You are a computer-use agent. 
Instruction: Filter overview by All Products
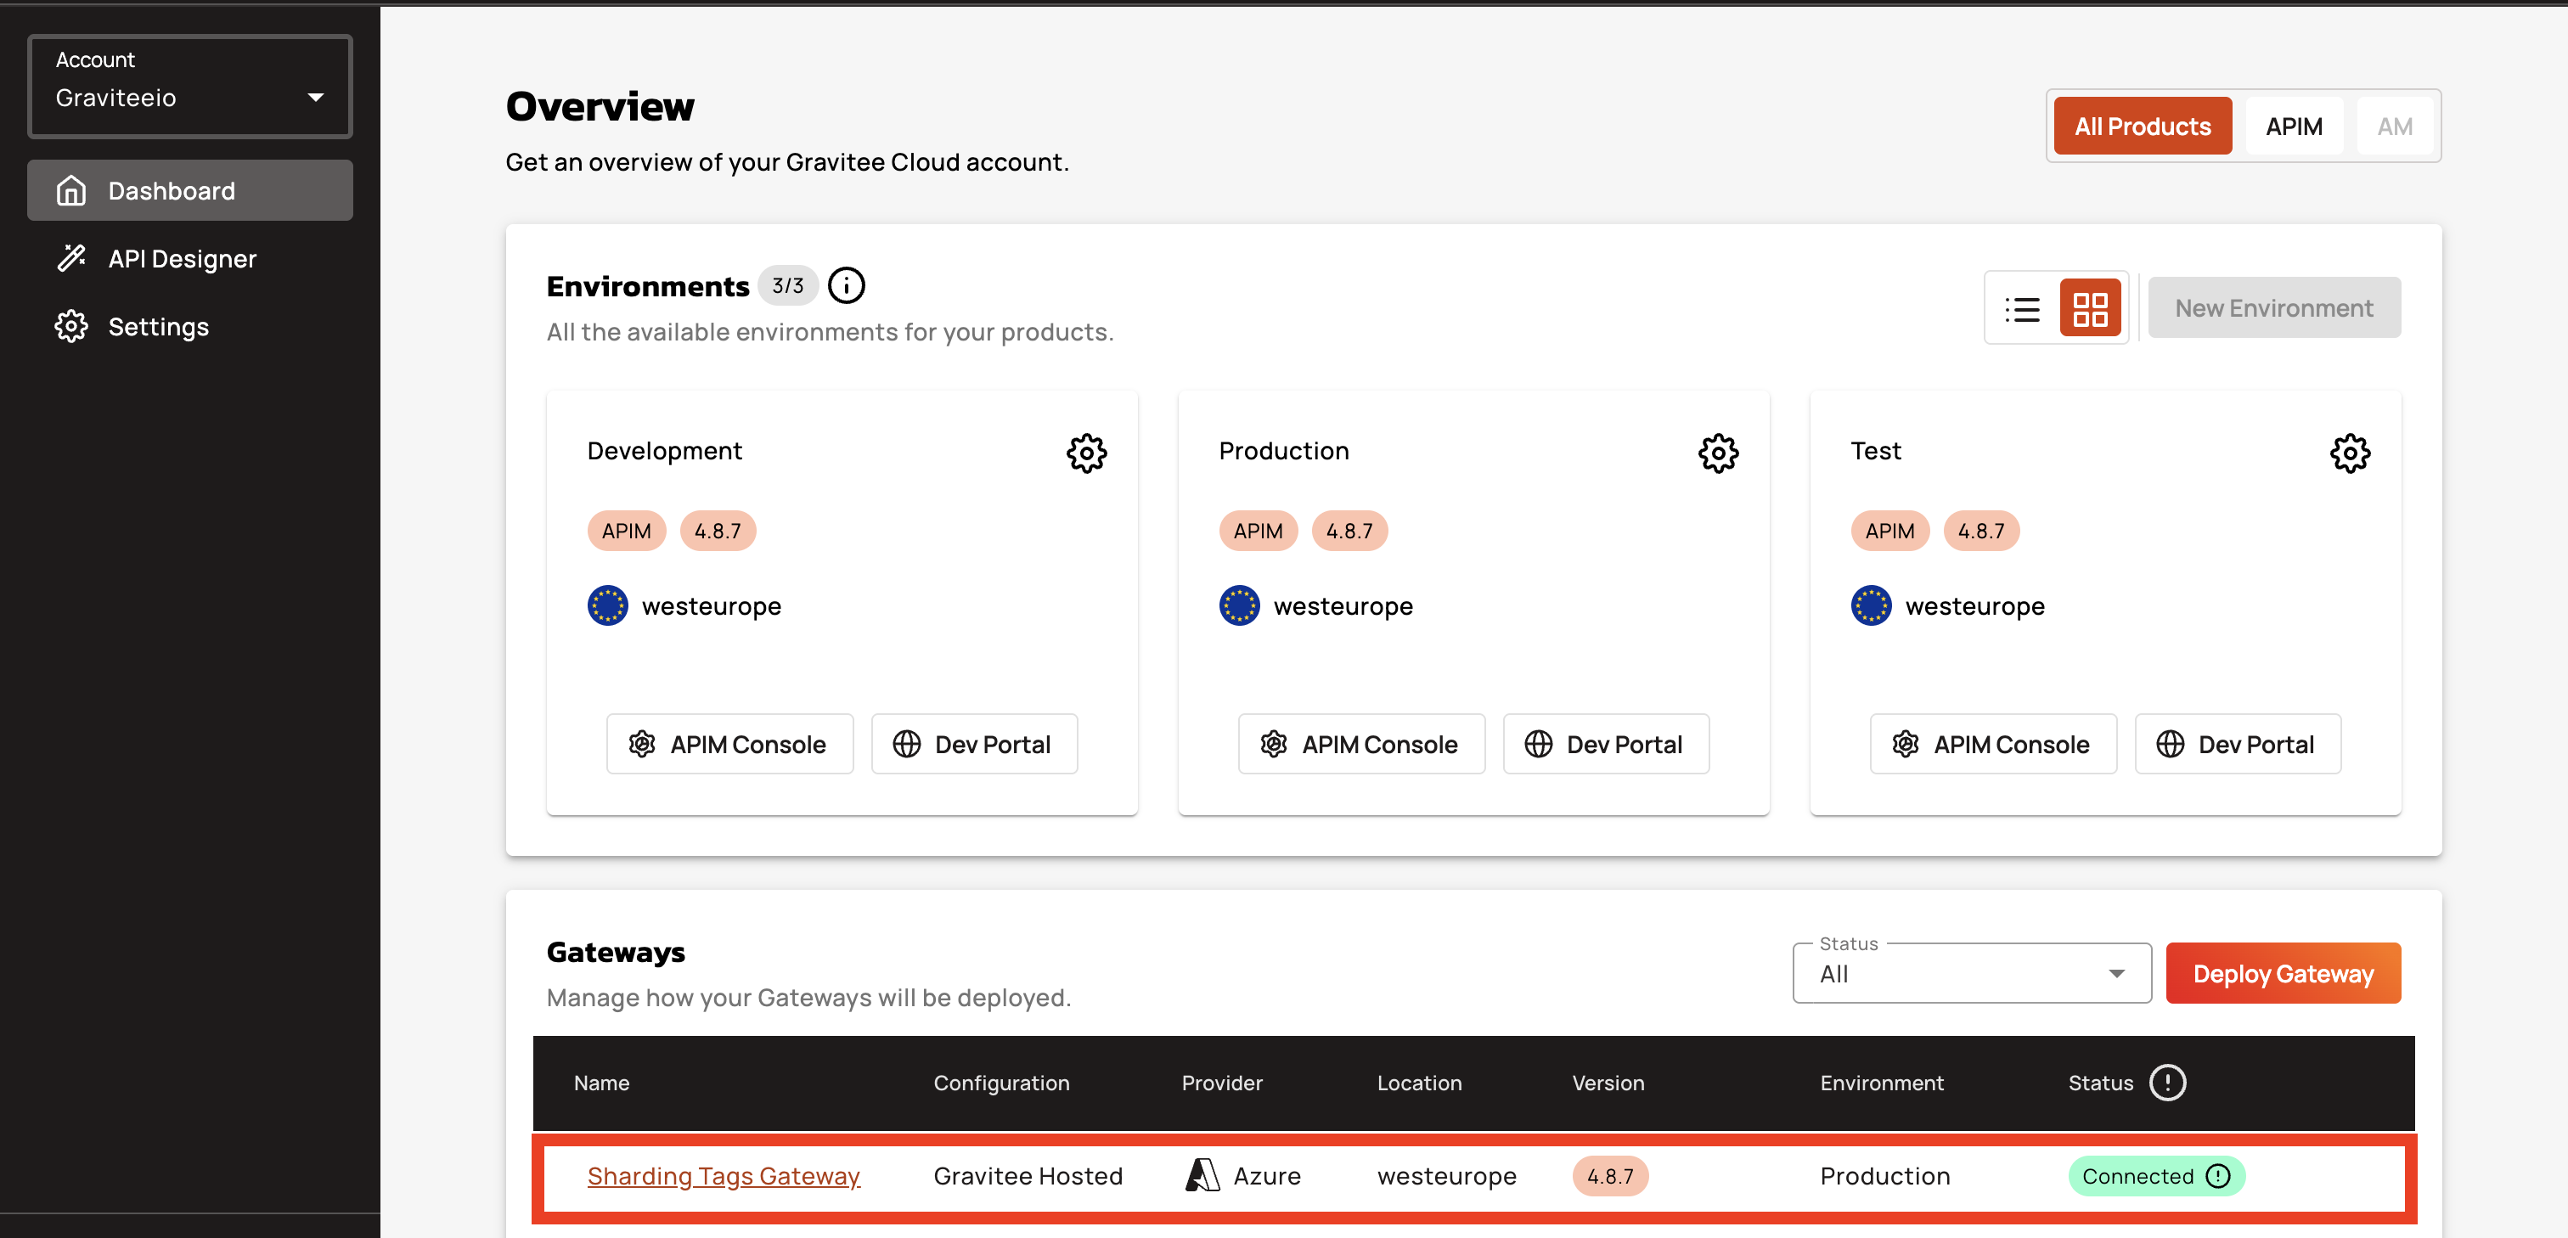(2142, 127)
